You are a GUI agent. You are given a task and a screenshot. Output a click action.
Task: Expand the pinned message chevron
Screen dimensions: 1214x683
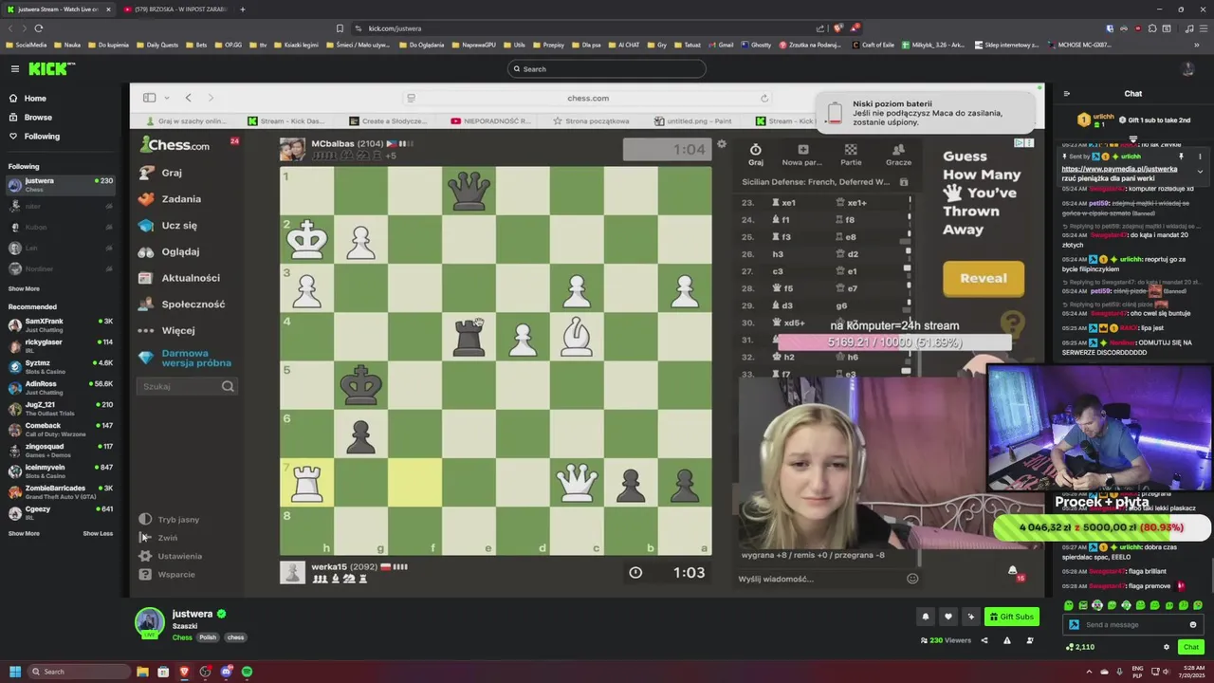pyautogui.click(x=1200, y=172)
